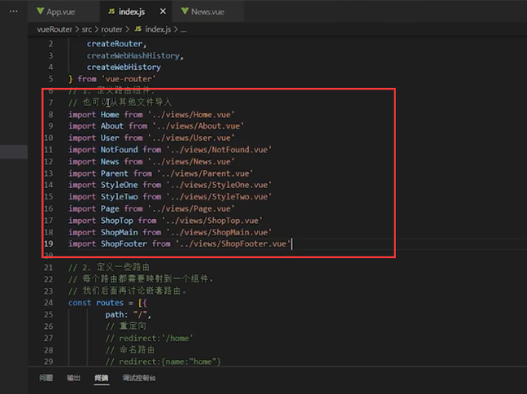Click the Page identifier on line 16
The width and height of the screenshot is (527, 394).
pos(110,209)
